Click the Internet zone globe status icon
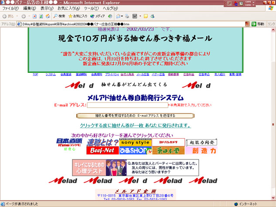The height and width of the screenshot is (207, 276). tap(236, 204)
